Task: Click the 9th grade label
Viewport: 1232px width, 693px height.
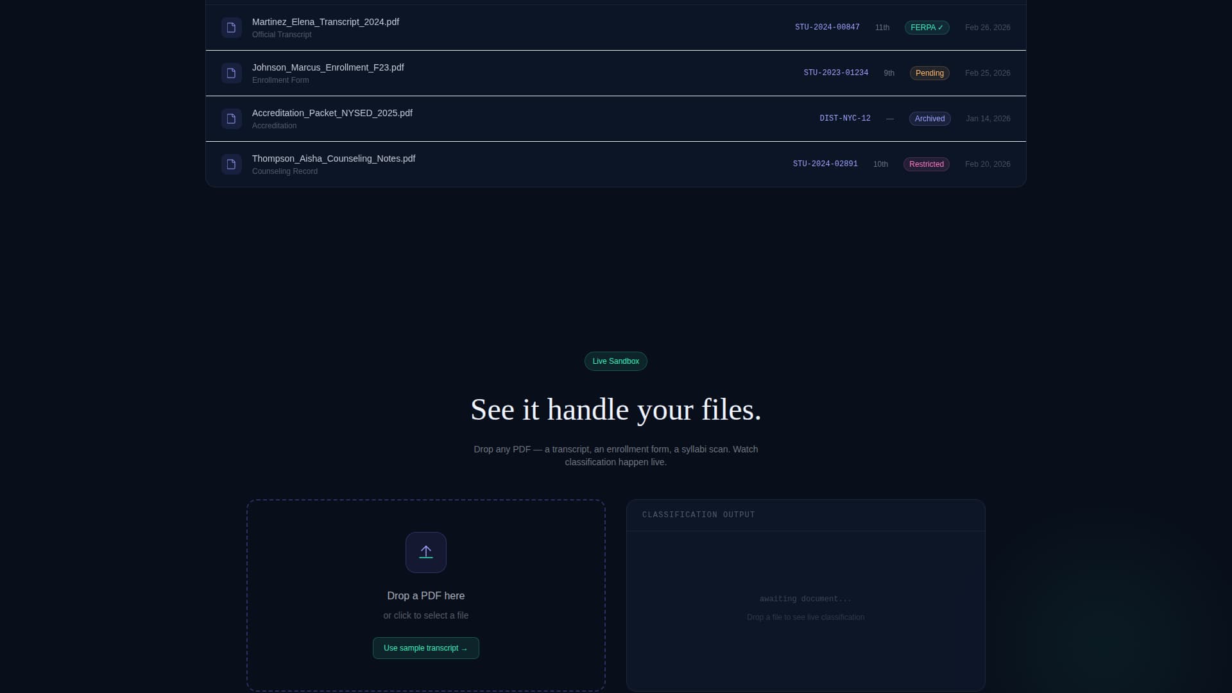Action: (889, 73)
